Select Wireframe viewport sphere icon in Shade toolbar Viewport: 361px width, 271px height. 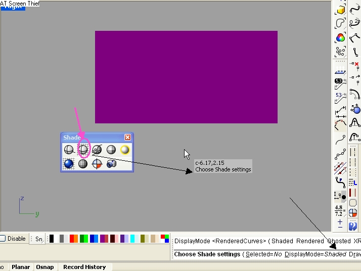point(69,150)
